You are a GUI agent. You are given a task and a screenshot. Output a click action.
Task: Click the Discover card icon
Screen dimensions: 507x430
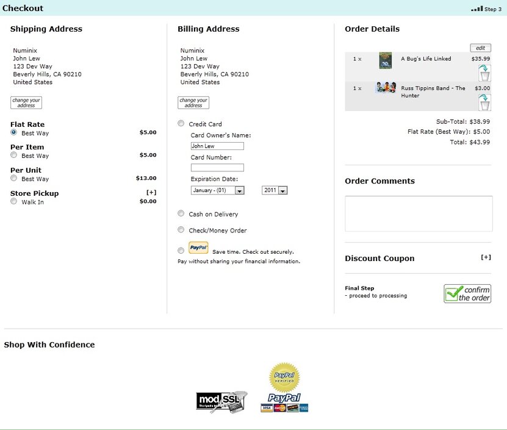point(292,407)
